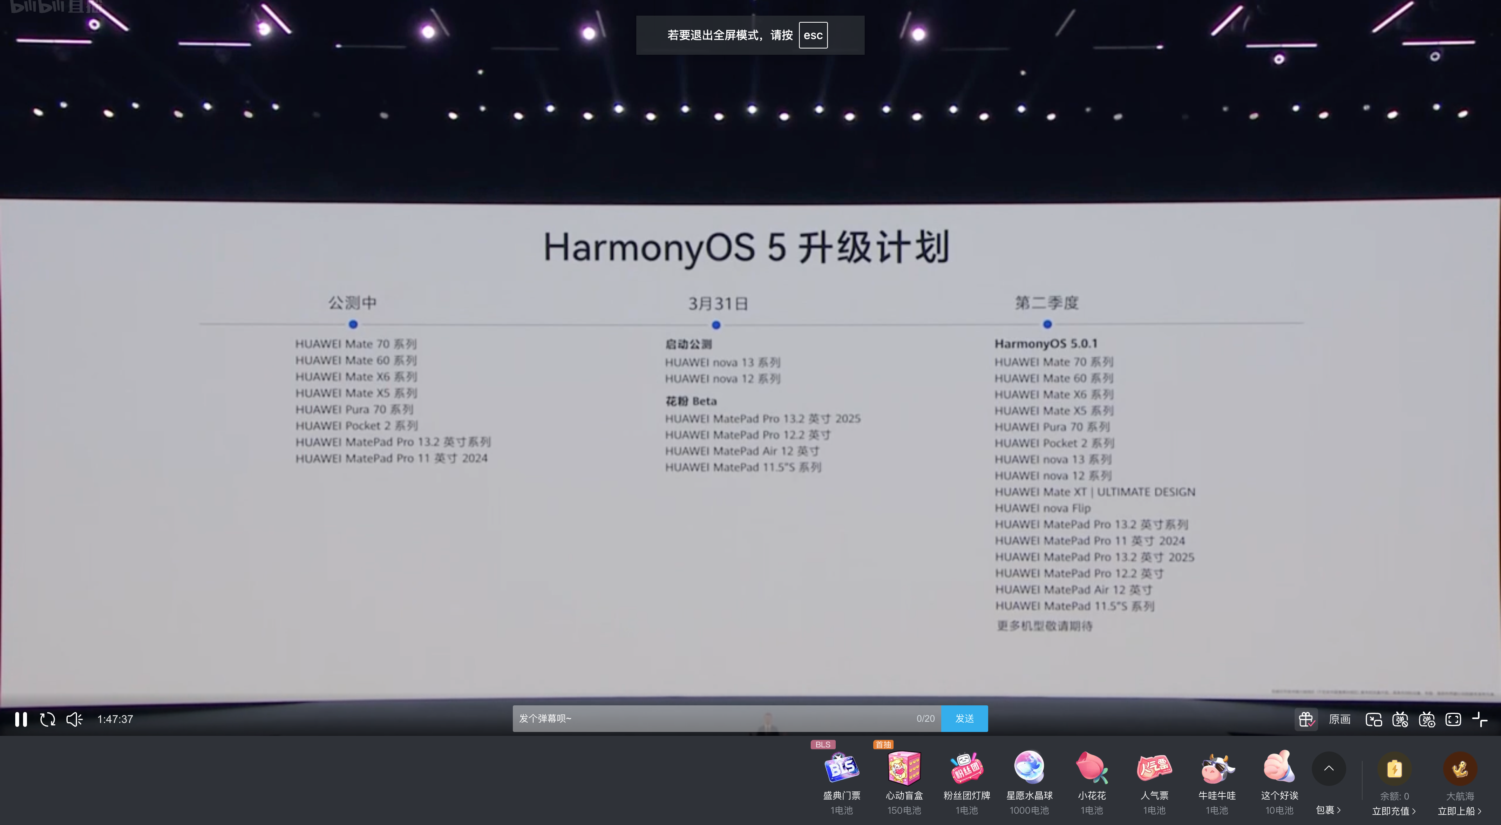The image size is (1501, 825).
Task: Send the danmaku with 发送 button
Action: [964, 718]
